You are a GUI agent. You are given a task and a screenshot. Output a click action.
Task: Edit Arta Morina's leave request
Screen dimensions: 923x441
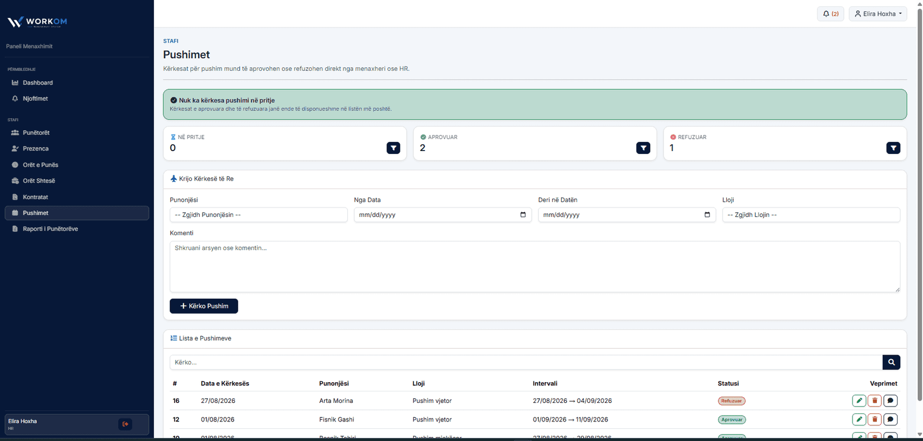tap(859, 401)
